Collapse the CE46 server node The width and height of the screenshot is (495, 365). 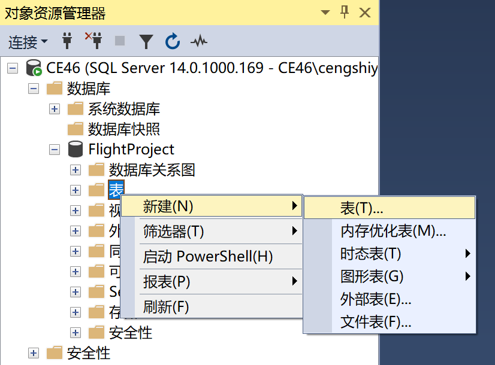point(13,68)
